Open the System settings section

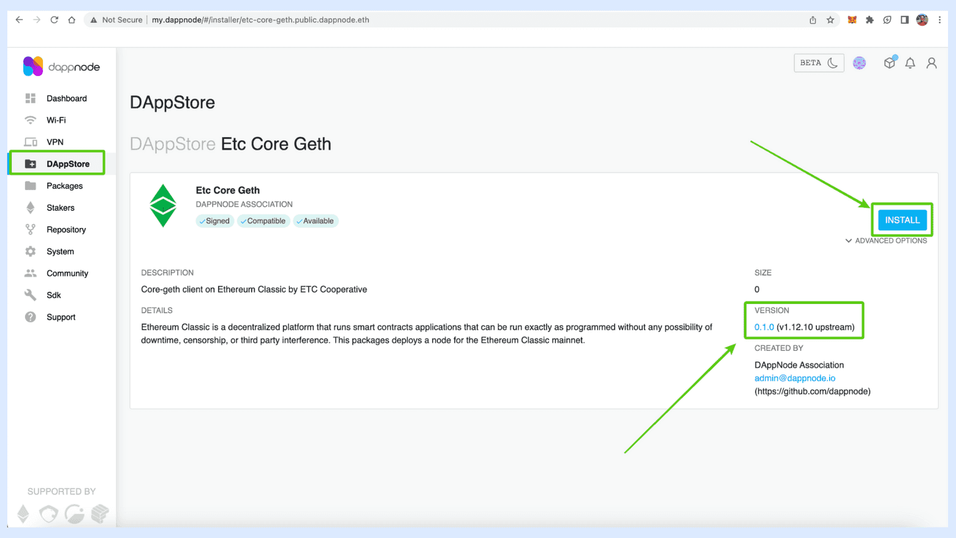click(x=60, y=251)
